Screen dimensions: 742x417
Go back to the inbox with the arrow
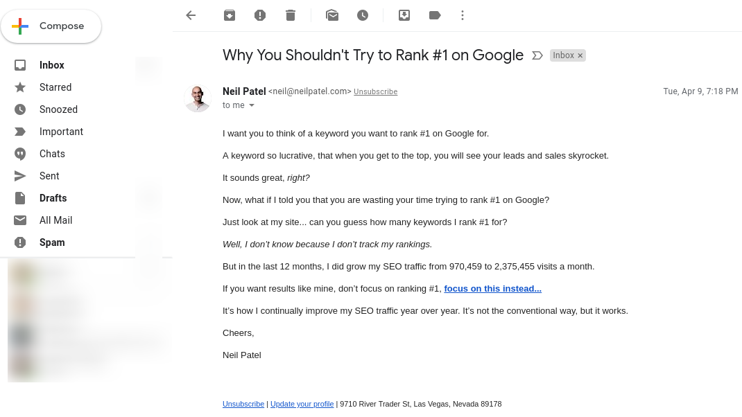[190, 15]
